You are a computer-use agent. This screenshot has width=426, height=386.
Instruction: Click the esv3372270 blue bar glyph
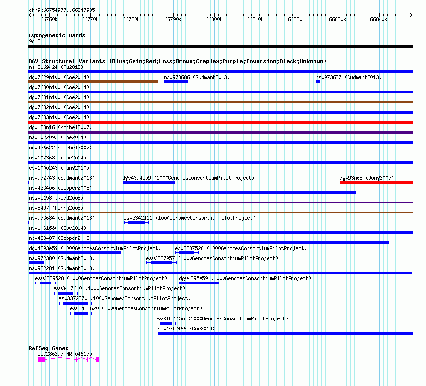pyautogui.click(x=76, y=303)
